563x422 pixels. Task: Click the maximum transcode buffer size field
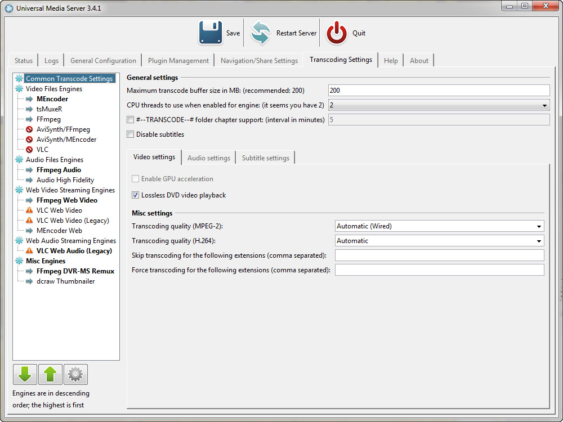pos(439,91)
